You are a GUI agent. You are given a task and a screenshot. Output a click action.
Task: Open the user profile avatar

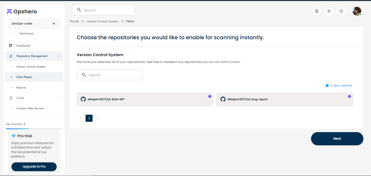(x=357, y=11)
